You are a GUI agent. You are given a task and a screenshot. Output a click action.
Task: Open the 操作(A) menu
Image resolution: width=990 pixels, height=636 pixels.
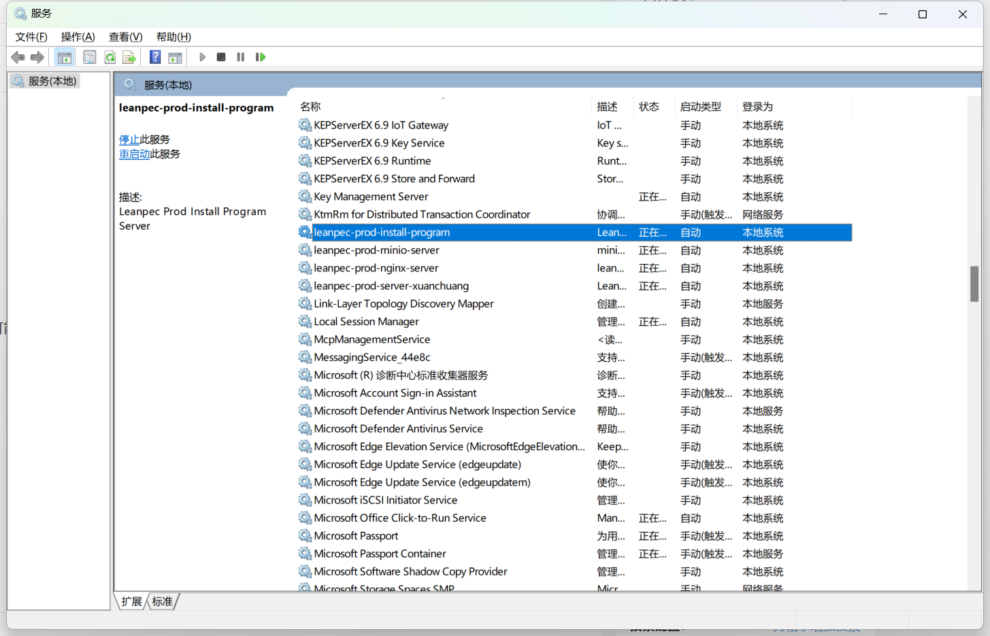coord(78,37)
